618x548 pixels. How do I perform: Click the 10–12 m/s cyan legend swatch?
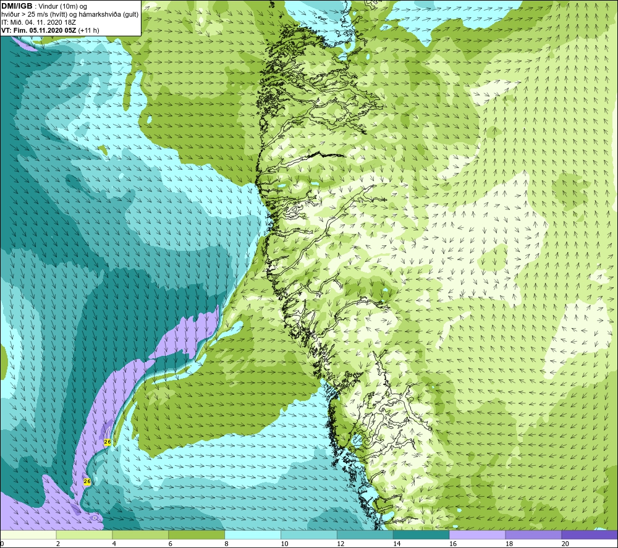308,534
